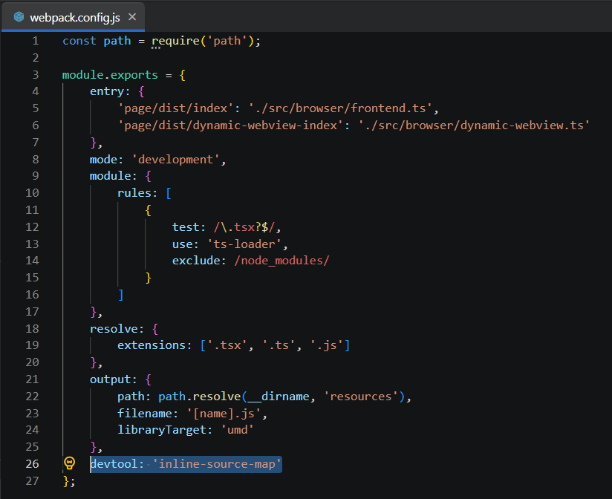Click the './src/browser/dynamic-webview.ts' string
This screenshot has width=612, height=499.
[x=474, y=125]
